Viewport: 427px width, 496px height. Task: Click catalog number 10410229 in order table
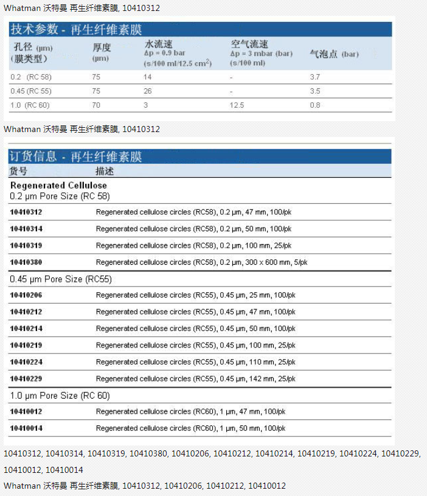26,379
